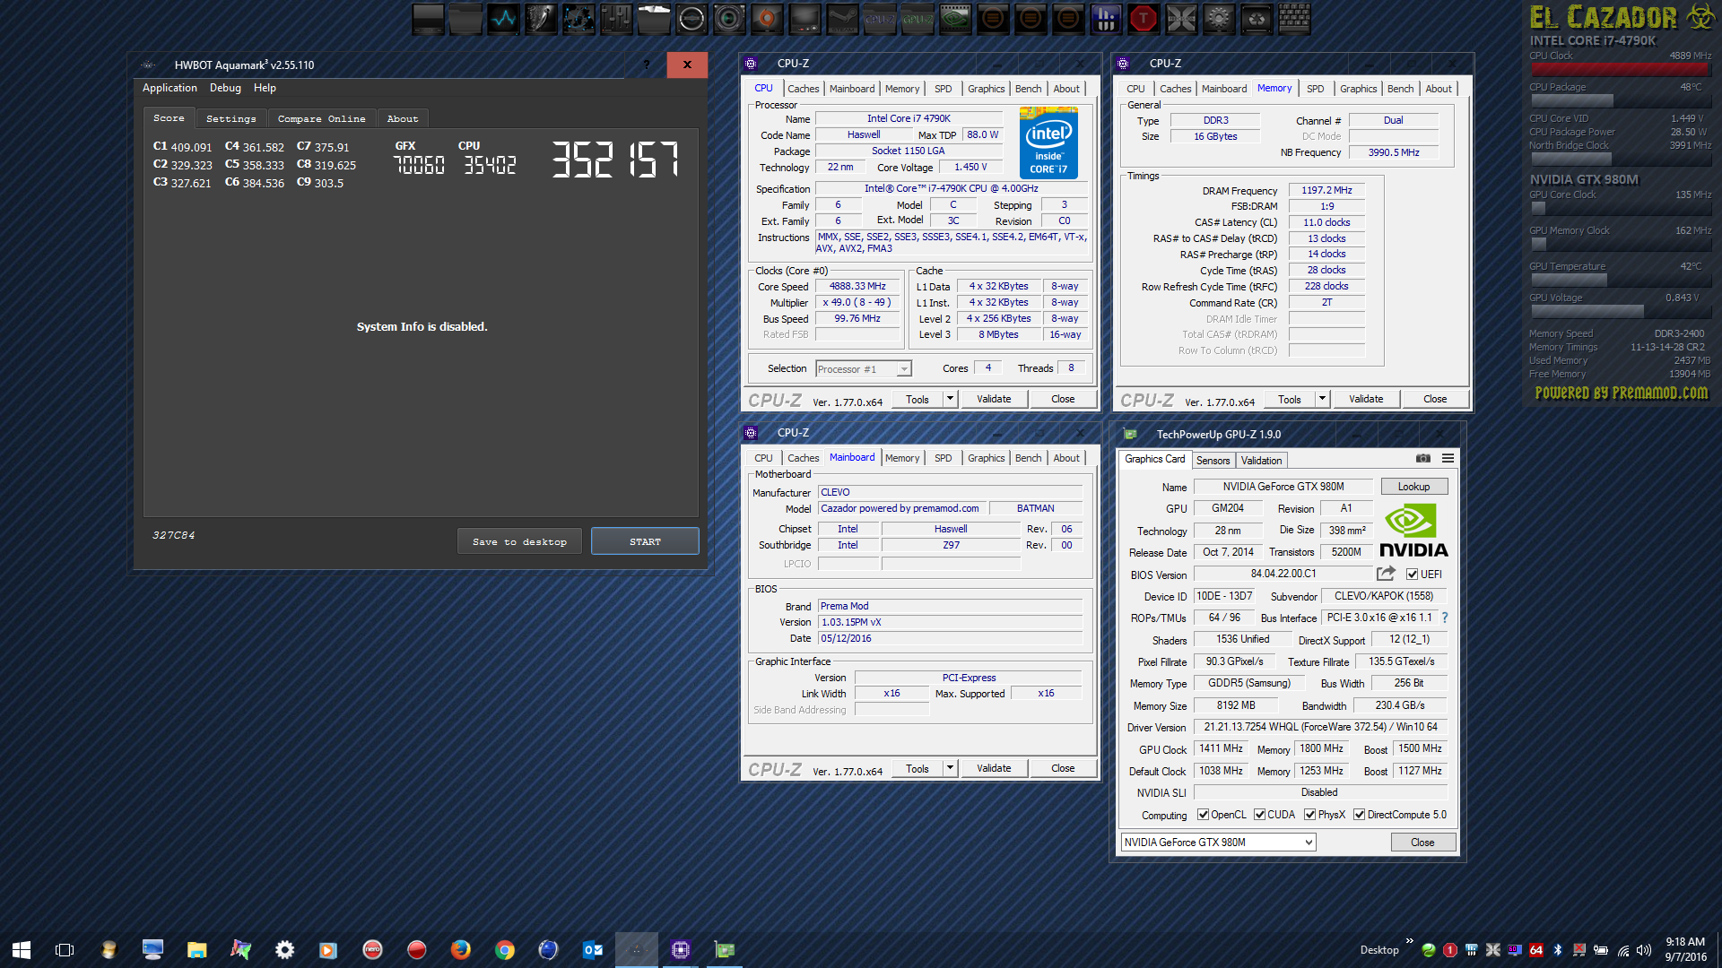This screenshot has width=1722, height=968.
Task: Open the GPU-Z hamburger menu icon
Action: tap(1448, 459)
